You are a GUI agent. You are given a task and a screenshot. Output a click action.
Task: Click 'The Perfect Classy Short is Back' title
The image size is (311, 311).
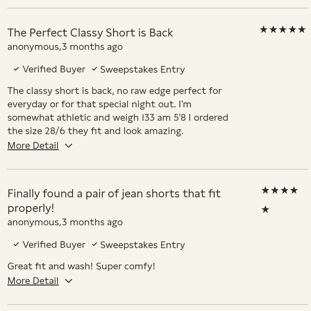coord(91,33)
